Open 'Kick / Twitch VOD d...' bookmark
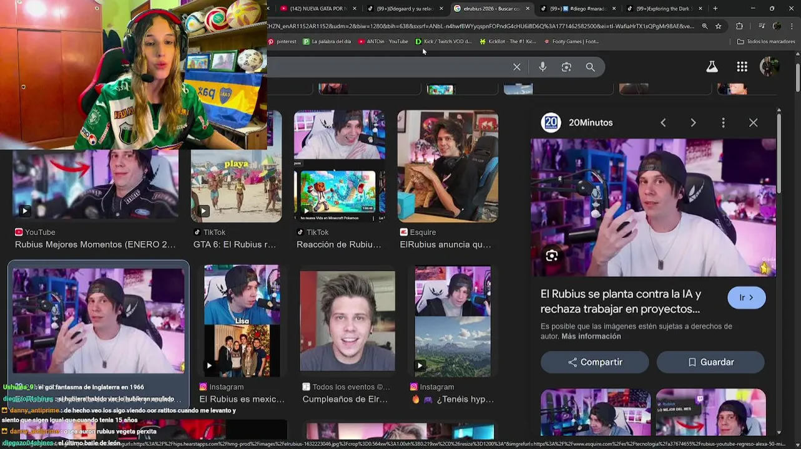Viewport: 801px width, 449px height. [x=443, y=42]
